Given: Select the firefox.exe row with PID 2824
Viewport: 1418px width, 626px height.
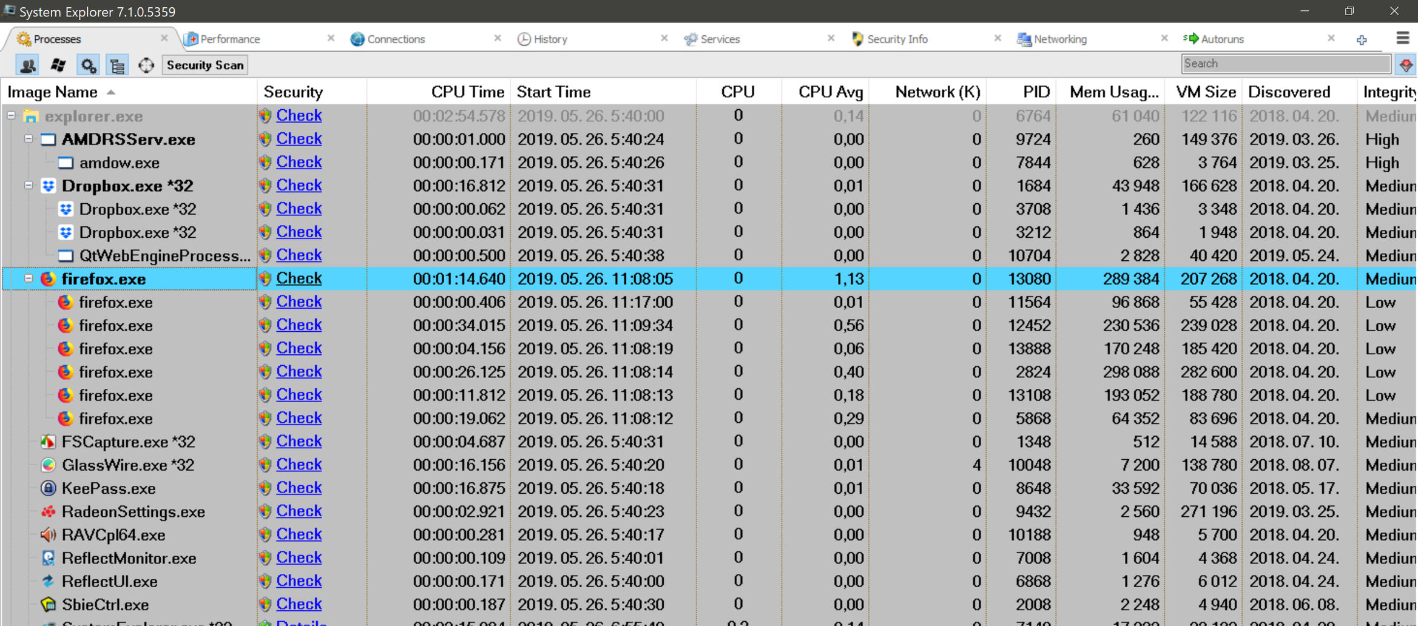Looking at the screenshot, I should tap(709, 372).
